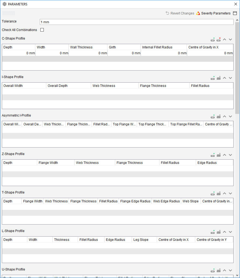Viewport: 240px width, 278px height.
Task: Move Asymmetric I-Profile row up
Action: (x=225, y=116)
